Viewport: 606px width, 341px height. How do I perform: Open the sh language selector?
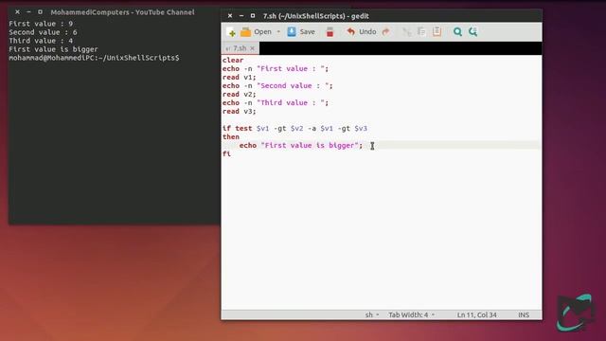[x=372, y=314]
